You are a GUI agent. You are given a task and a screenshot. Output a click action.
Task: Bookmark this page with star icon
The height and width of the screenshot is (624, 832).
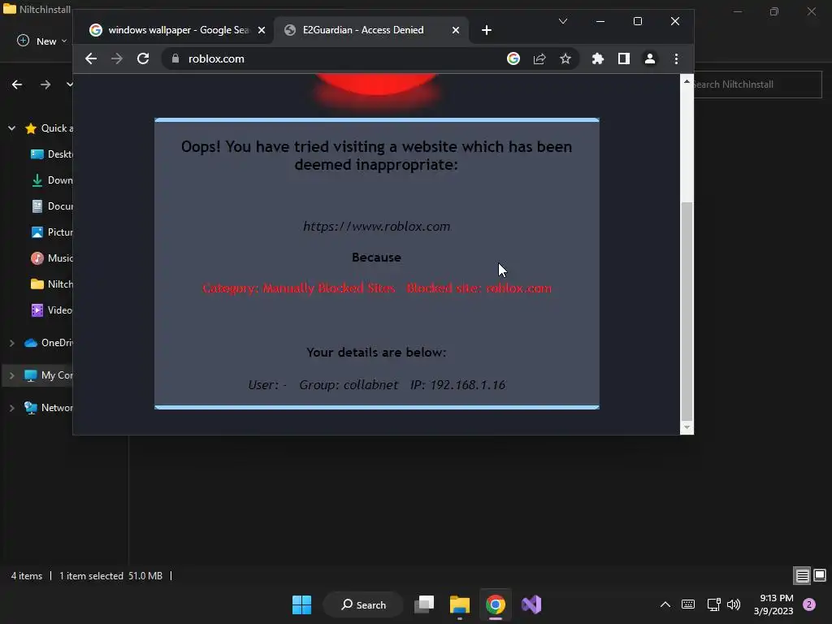point(565,58)
